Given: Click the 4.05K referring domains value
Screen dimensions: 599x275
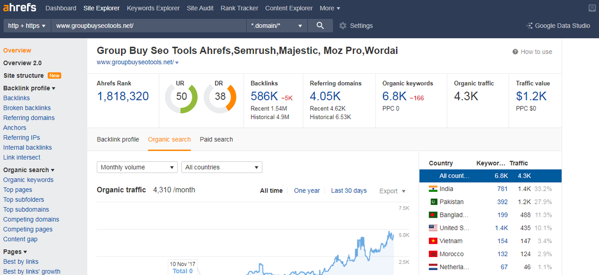Looking at the screenshot, I should click(325, 96).
